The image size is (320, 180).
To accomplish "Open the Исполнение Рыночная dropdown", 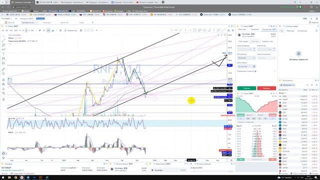I will click(x=246, y=58).
